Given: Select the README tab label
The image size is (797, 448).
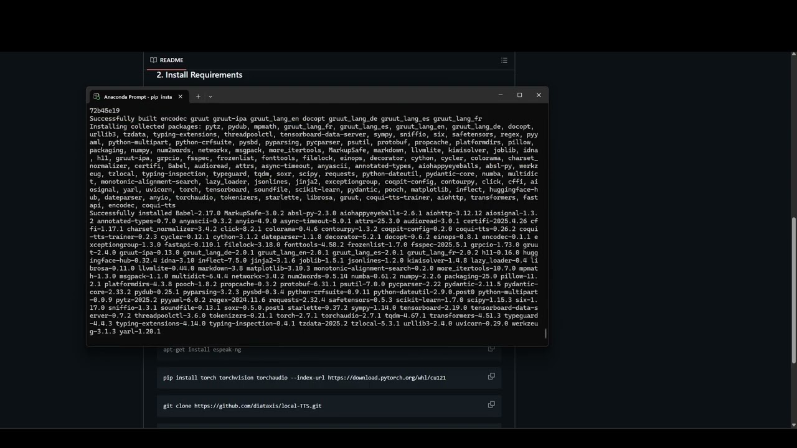Looking at the screenshot, I should pyautogui.click(x=171, y=60).
